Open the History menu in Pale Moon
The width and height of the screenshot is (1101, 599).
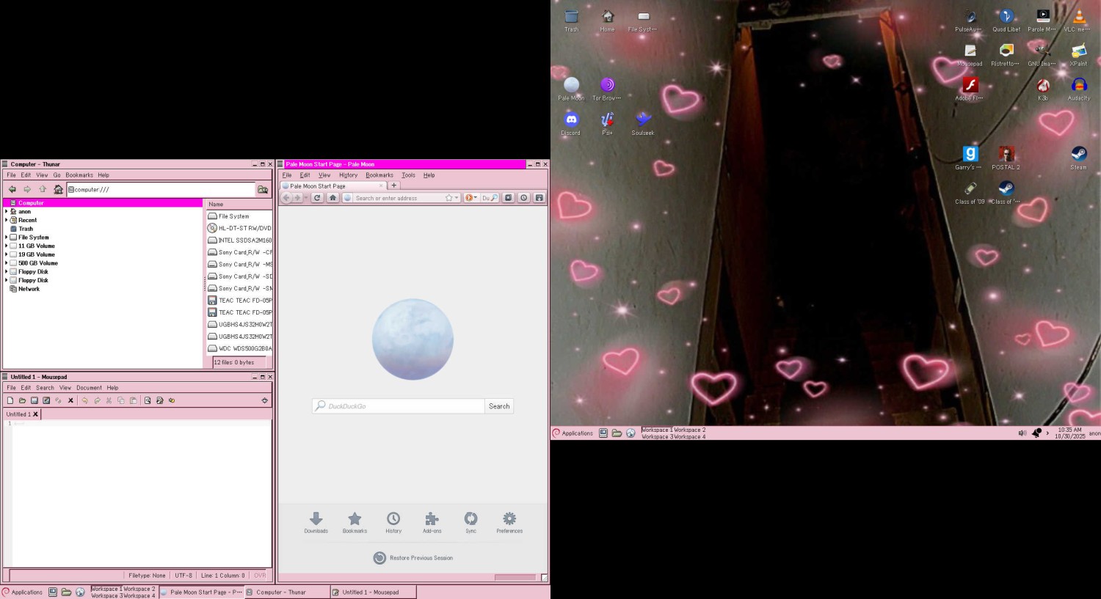coord(348,175)
